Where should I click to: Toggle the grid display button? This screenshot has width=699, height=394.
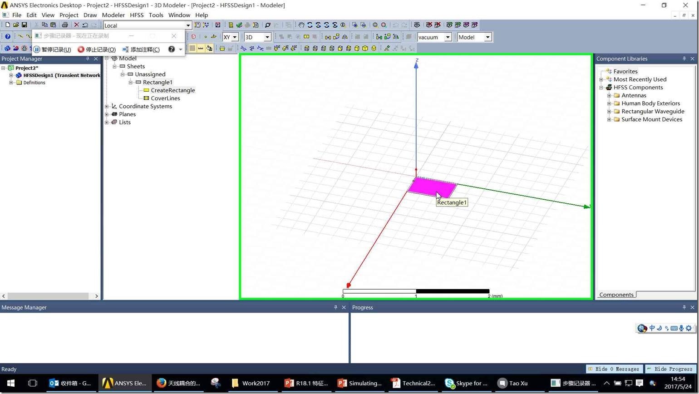pos(192,48)
